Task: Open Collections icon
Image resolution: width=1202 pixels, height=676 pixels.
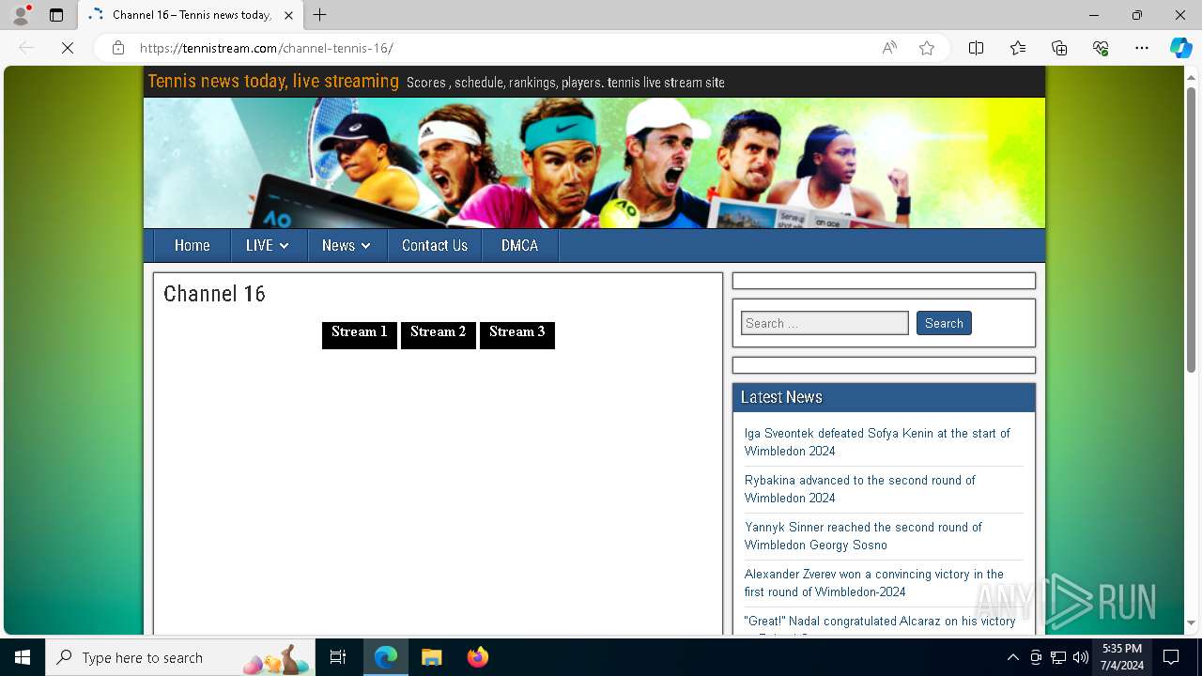Action: tap(1059, 48)
